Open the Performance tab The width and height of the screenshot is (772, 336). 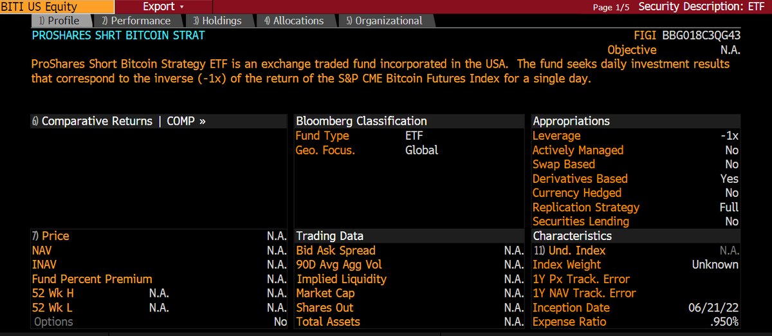[136, 21]
